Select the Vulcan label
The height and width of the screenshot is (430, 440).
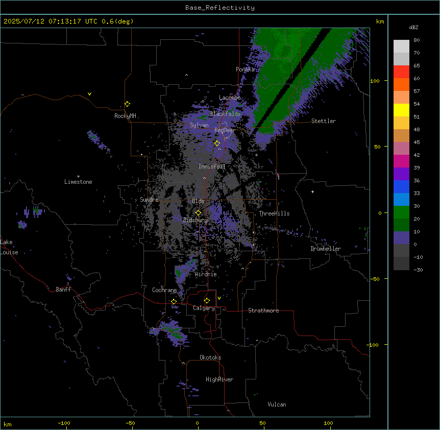[277, 404]
